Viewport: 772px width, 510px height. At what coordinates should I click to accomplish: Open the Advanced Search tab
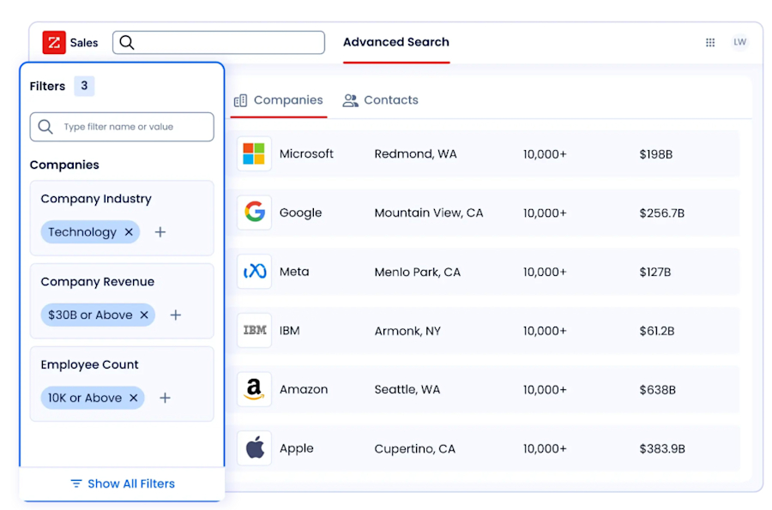[396, 42]
